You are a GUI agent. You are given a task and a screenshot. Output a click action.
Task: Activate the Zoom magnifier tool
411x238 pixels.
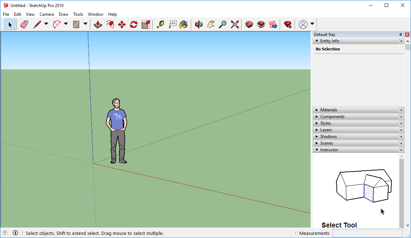click(223, 24)
